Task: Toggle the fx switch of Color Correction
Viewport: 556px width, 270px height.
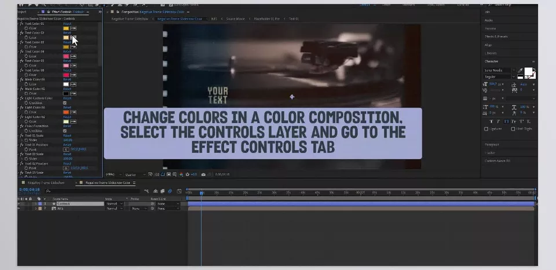Action: [x=21, y=126]
